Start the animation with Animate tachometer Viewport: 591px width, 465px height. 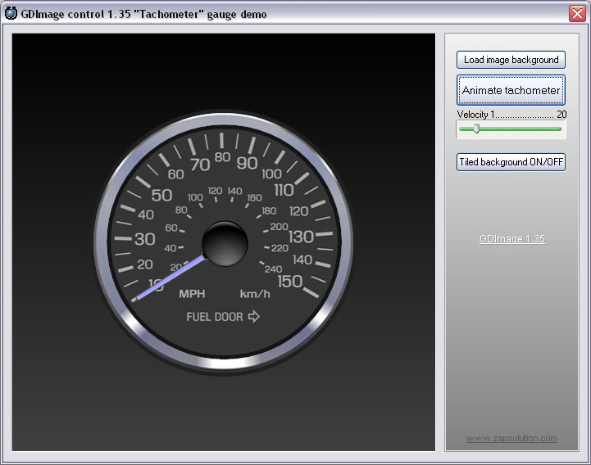[511, 90]
